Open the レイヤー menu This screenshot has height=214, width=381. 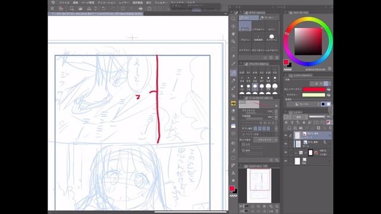coord(124,2)
